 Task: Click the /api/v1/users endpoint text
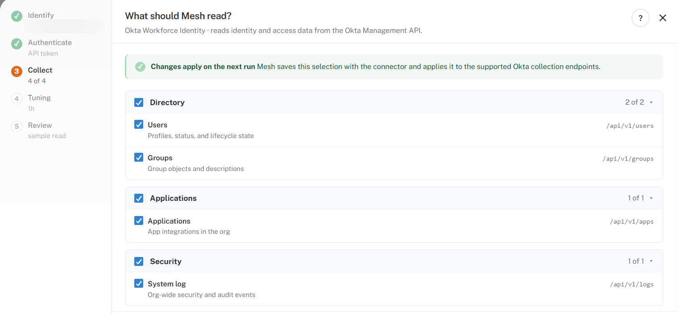(x=630, y=126)
